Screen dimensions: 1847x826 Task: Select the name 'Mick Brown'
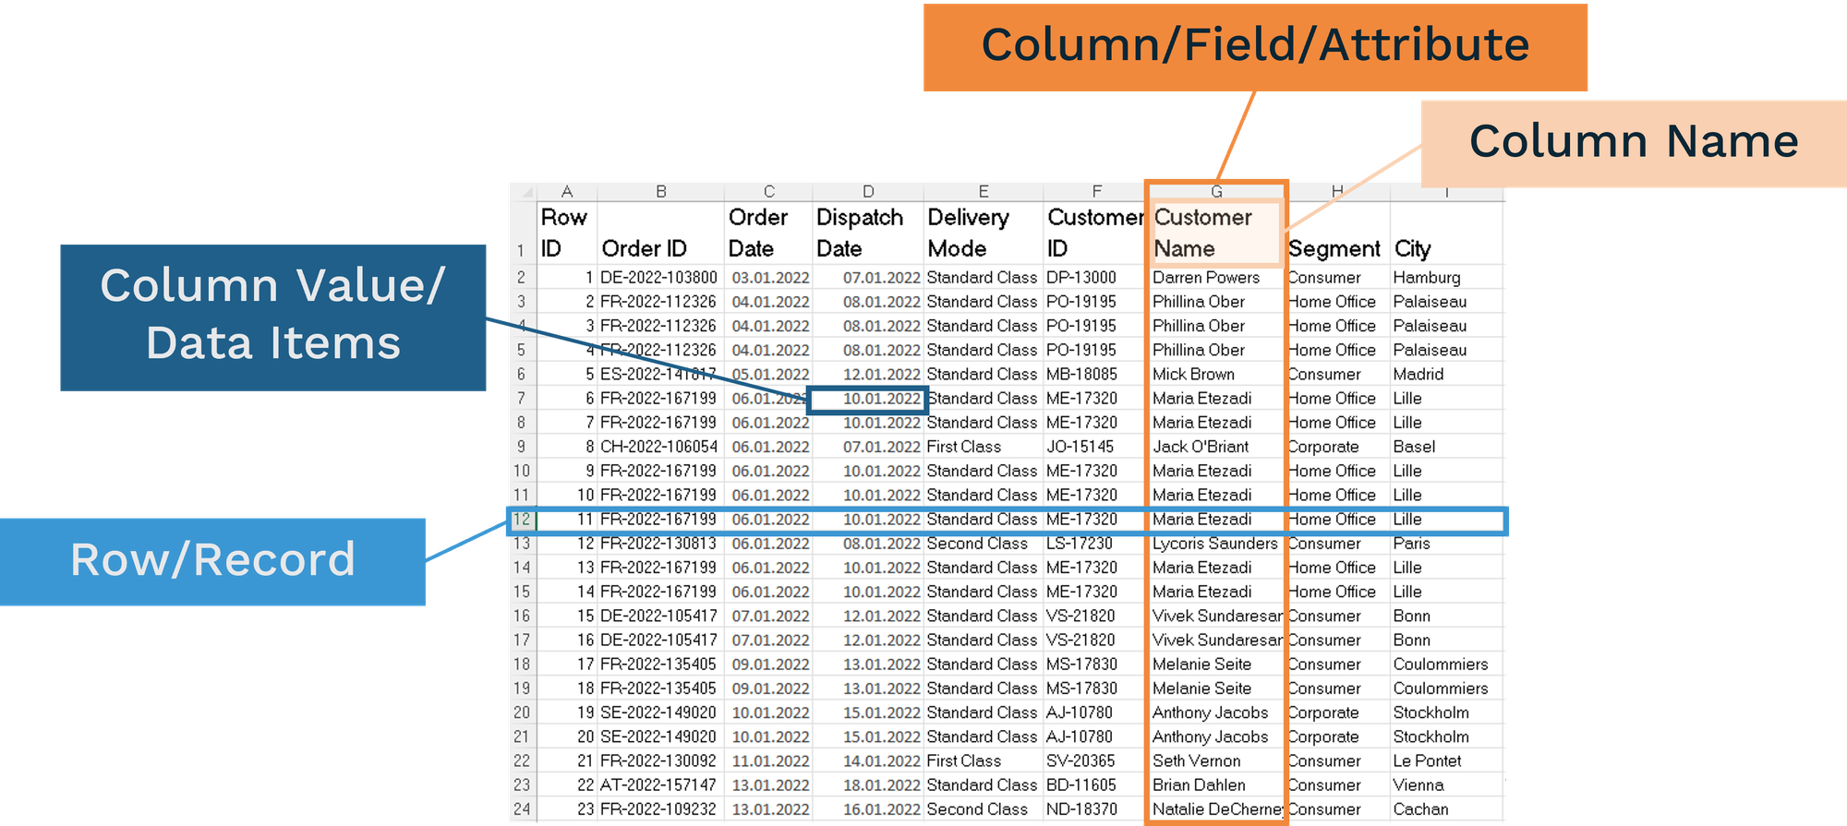pyautogui.click(x=1216, y=375)
